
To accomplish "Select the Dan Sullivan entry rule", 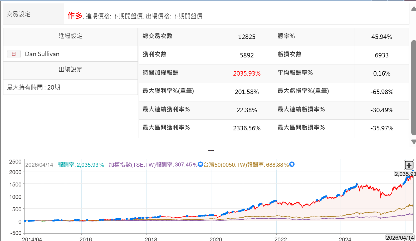I will pos(42,54).
